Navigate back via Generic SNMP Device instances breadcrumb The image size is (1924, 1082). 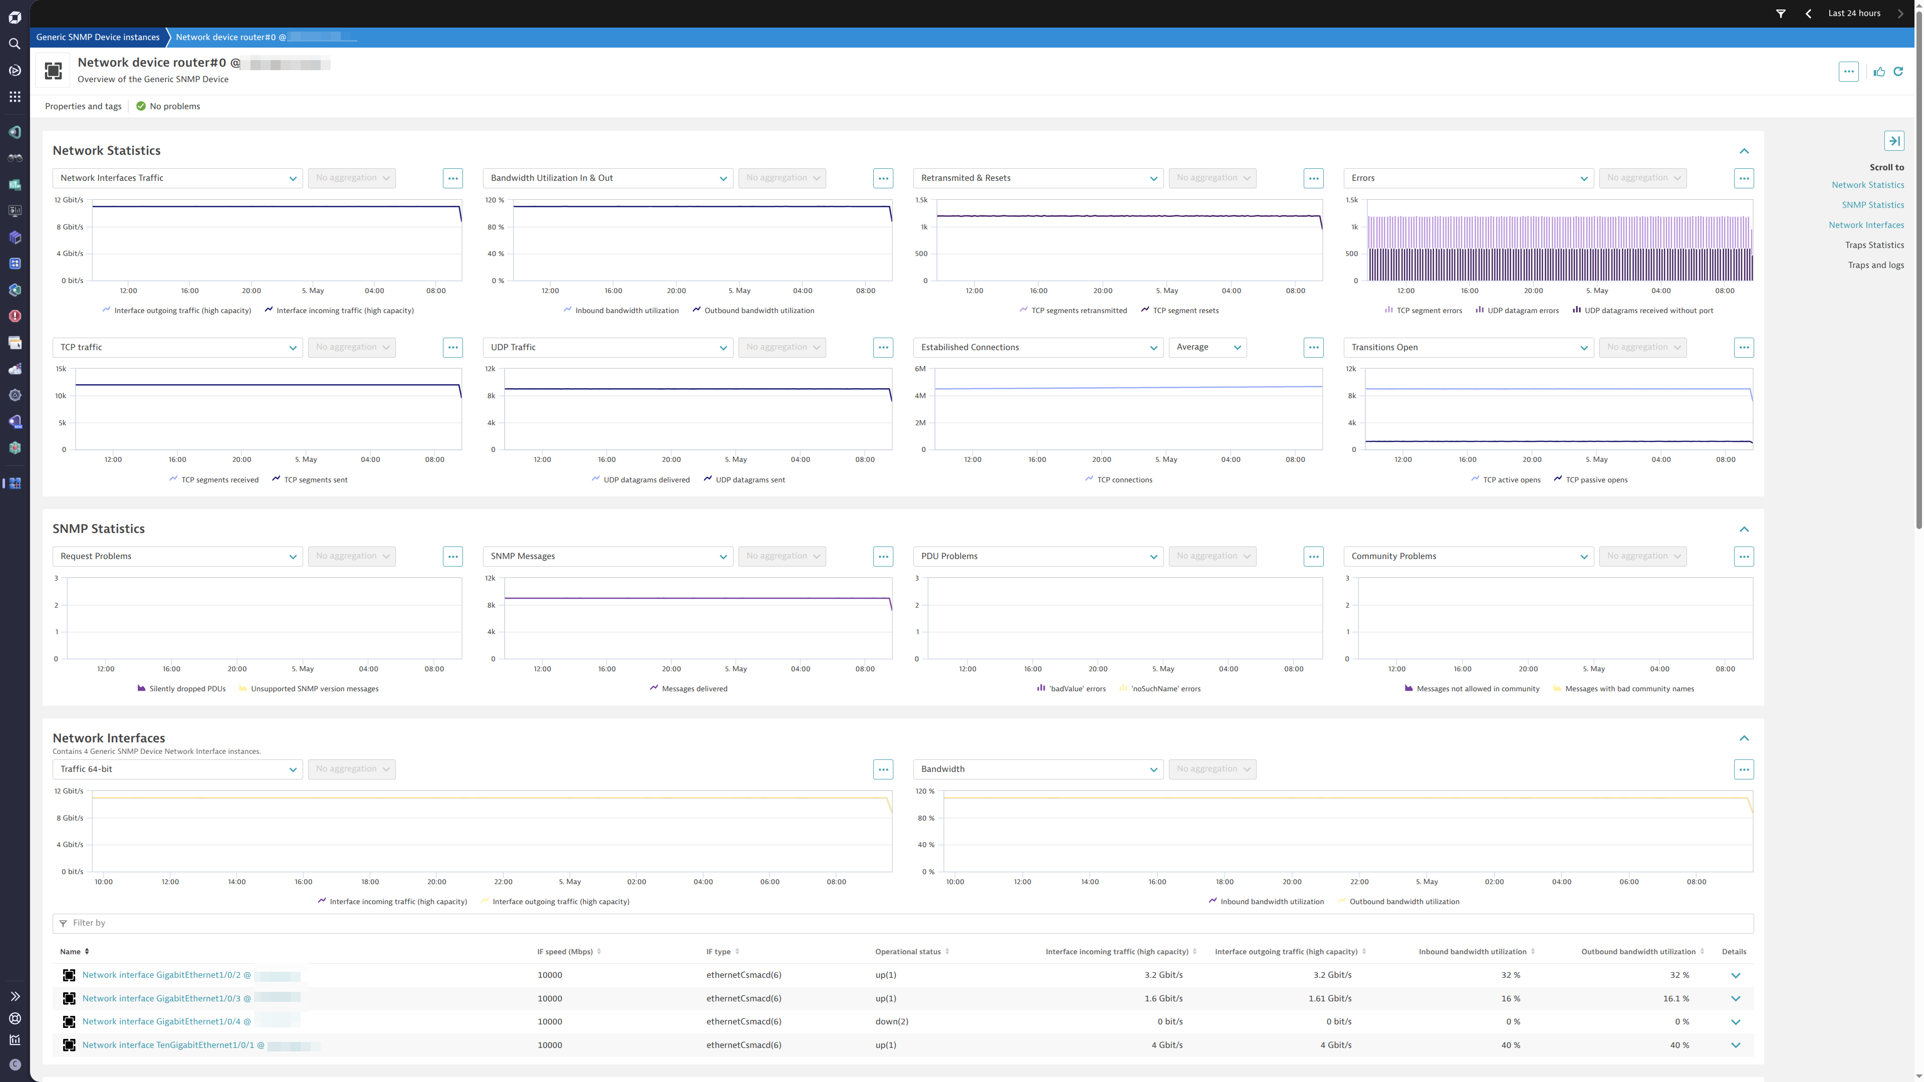98,37
